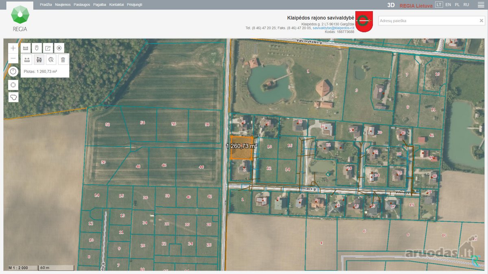
Task: Select the map marker pin tool
Action: point(37,48)
